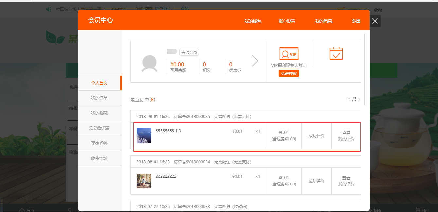Close the member center dialog with X
Image resolution: width=438 pixels, height=212 pixels.
pyautogui.click(x=375, y=21)
